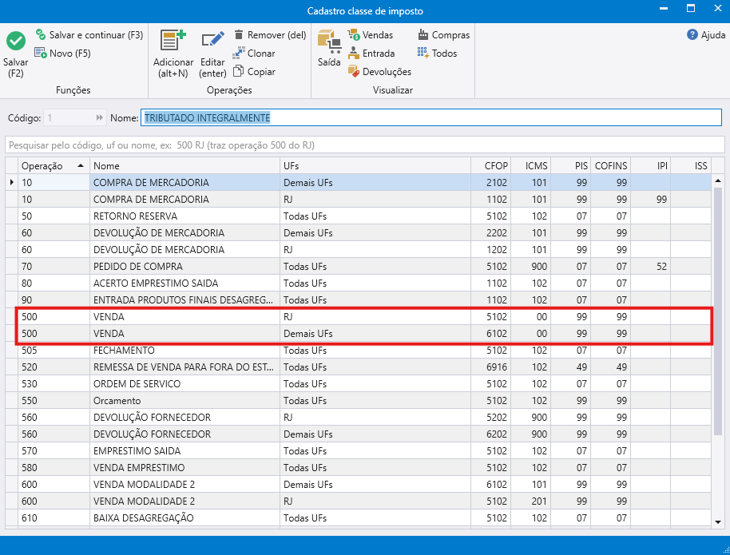
Task: Sort by Operação column header
Action: 54,166
